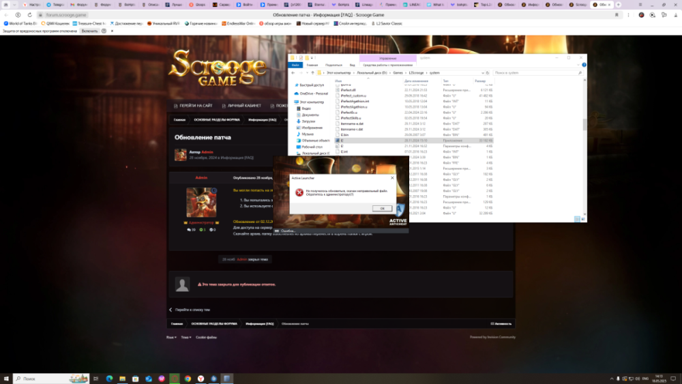Go back with the Explorer back arrow

tap(293, 72)
